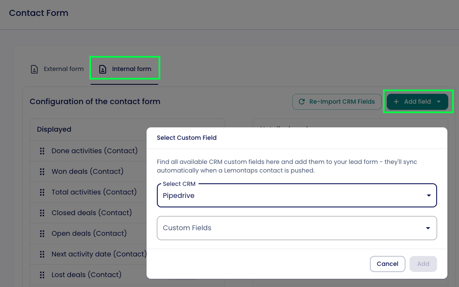Click the Add field dropdown arrow

point(438,102)
